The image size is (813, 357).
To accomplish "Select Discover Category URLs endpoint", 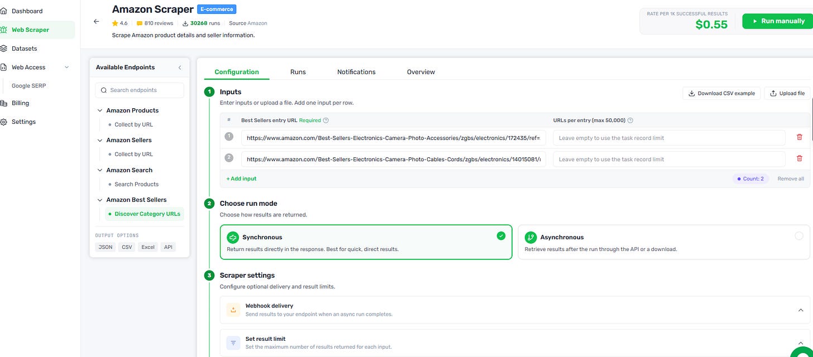I will [x=144, y=214].
